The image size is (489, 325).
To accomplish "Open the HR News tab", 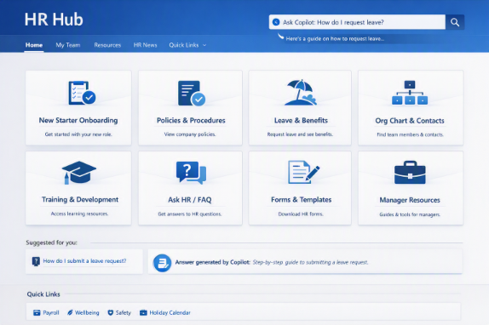I will [x=146, y=45].
